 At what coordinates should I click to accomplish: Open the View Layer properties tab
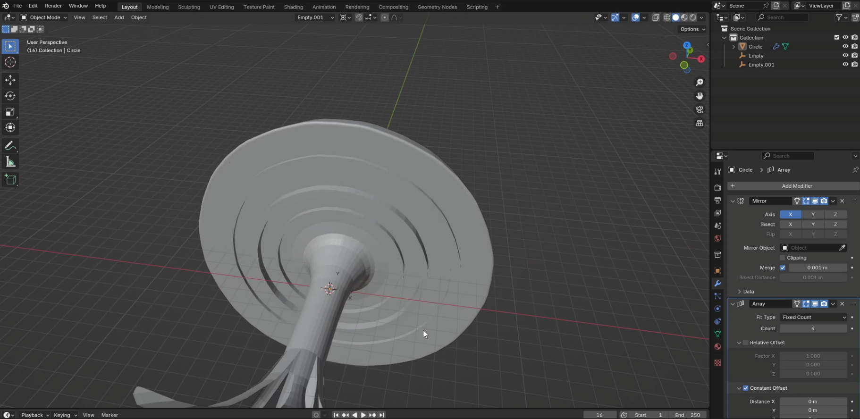pyautogui.click(x=717, y=213)
